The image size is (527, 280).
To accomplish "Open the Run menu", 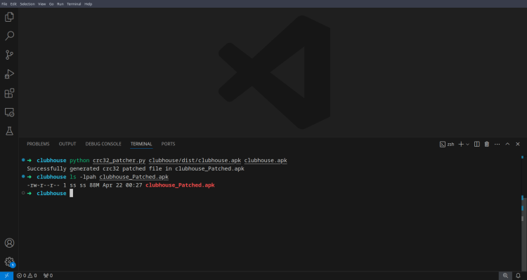I will [60, 4].
